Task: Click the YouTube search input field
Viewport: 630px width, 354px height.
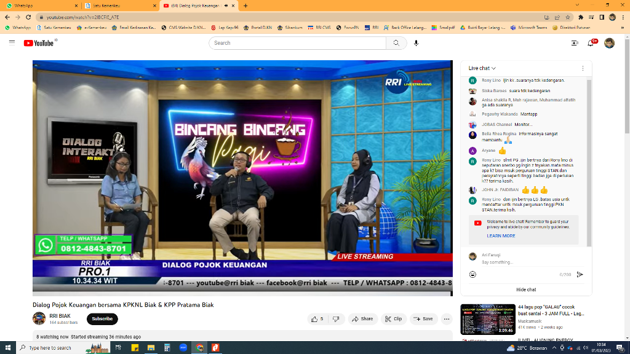Action: pos(298,43)
